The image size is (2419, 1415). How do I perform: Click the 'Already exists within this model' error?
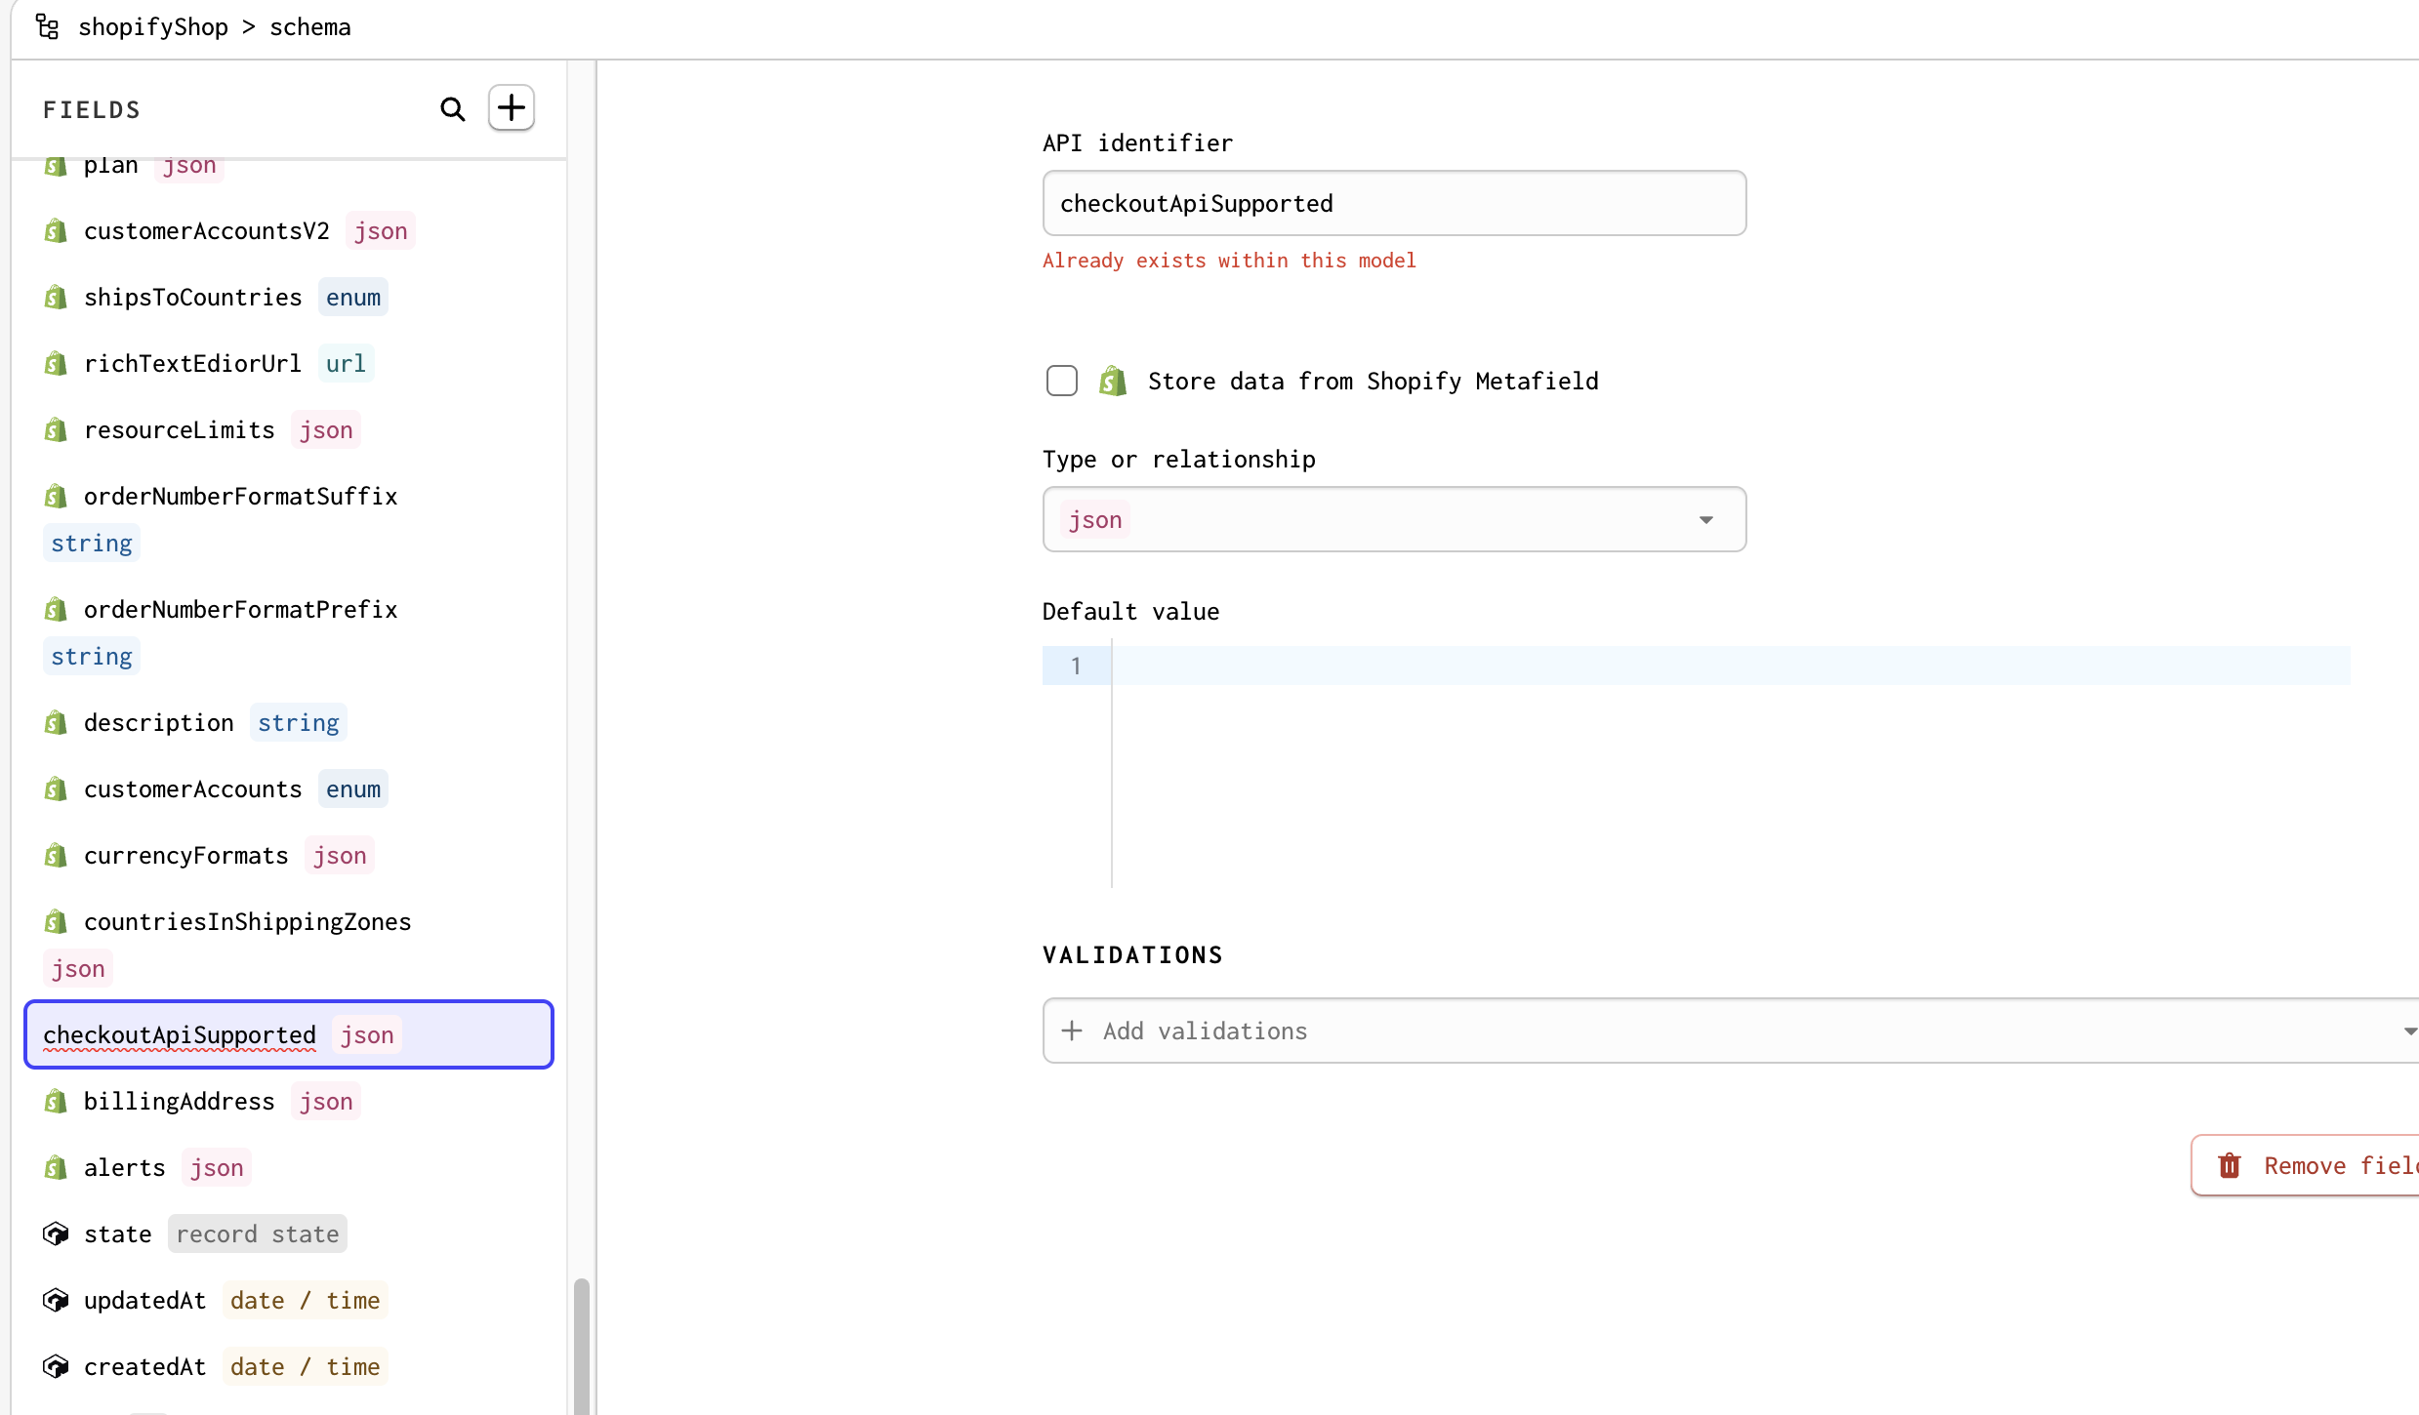coord(1229,261)
